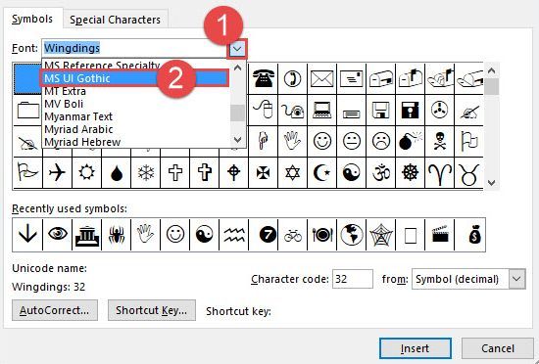
Task: Select the plate with cutlery recent symbol
Action: point(322,235)
